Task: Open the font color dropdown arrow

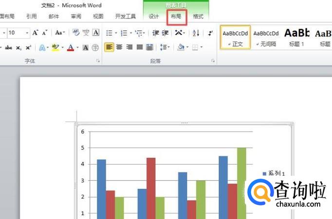Action: pos(77,47)
